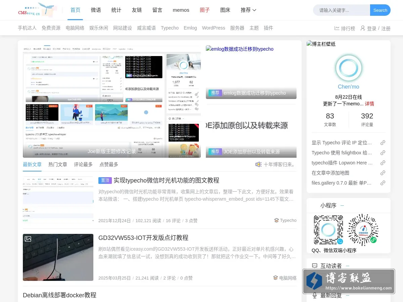Open the ranking chart icon 排行榜
The image size is (403, 302).
[x=337, y=28]
